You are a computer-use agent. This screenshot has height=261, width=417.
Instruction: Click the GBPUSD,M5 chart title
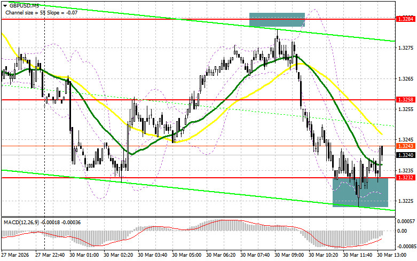coord(24,5)
